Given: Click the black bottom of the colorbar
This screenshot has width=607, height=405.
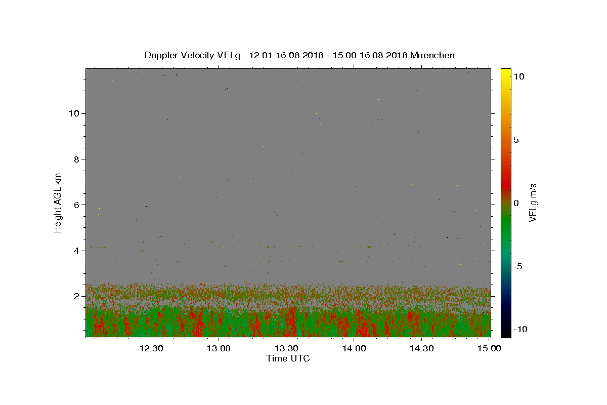Looking at the screenshot, I should pyautogui.click(x=505, y=333).
